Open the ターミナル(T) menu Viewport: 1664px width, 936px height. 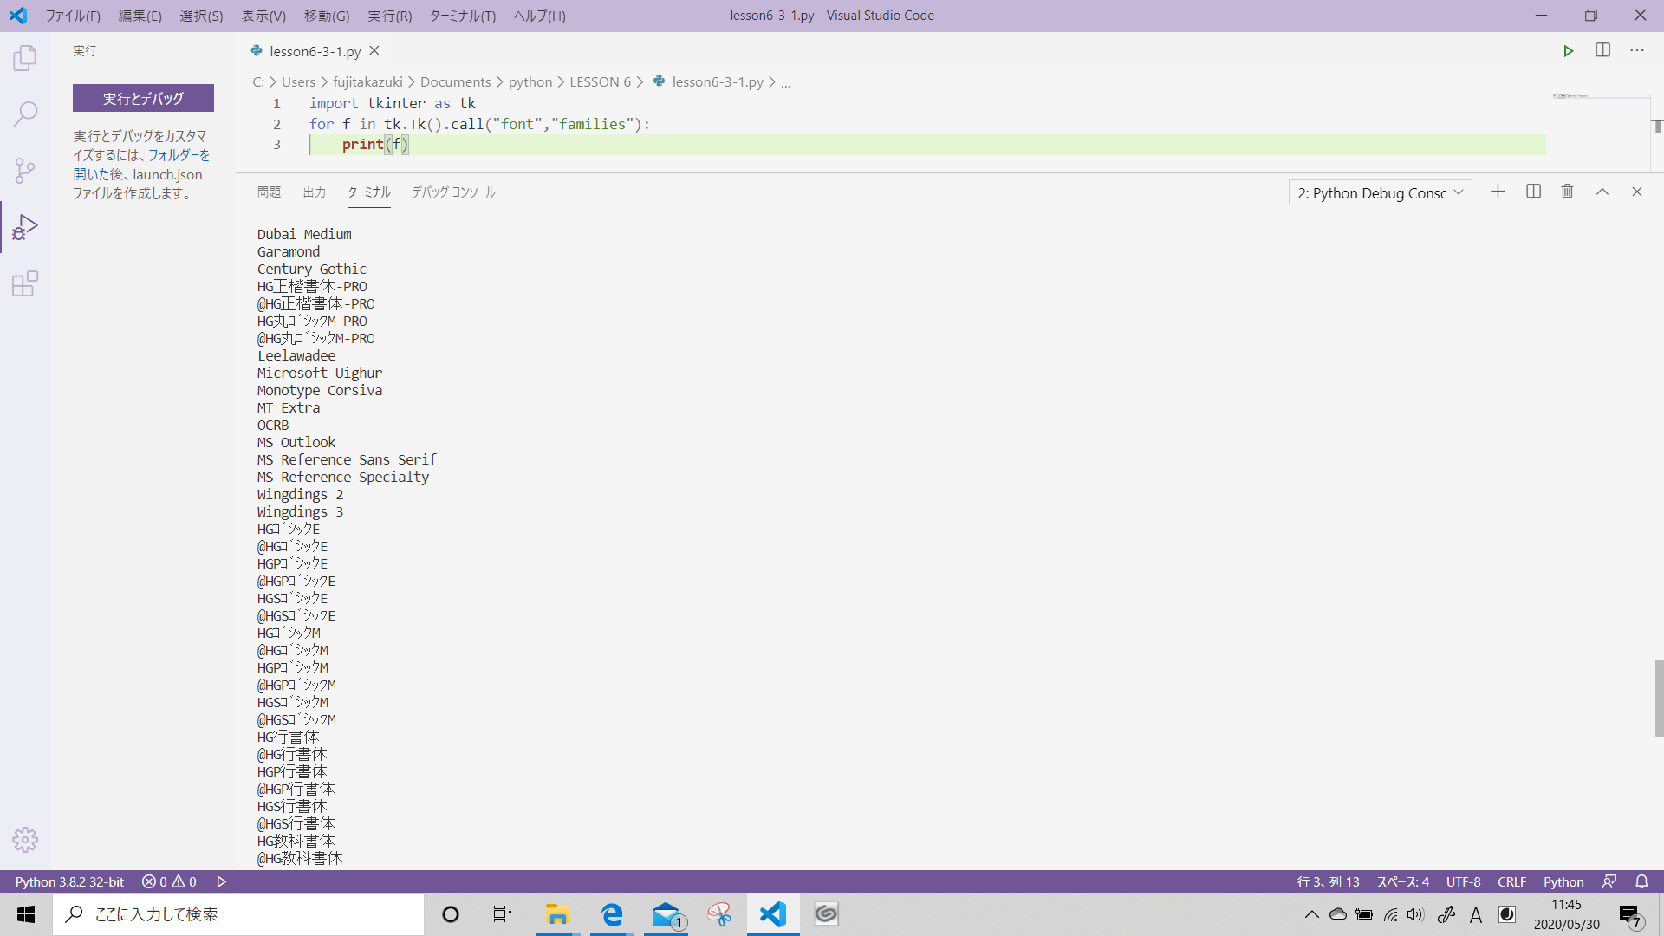click(462, 16)
